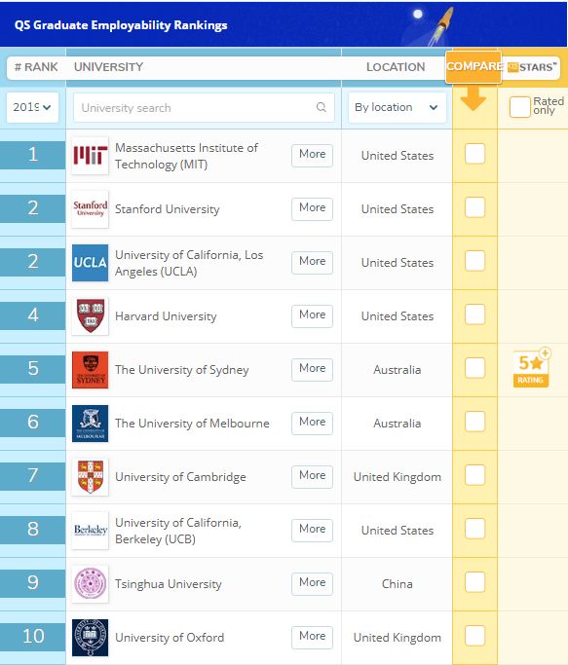Check compare box for Stanford University

click(474, 207)
